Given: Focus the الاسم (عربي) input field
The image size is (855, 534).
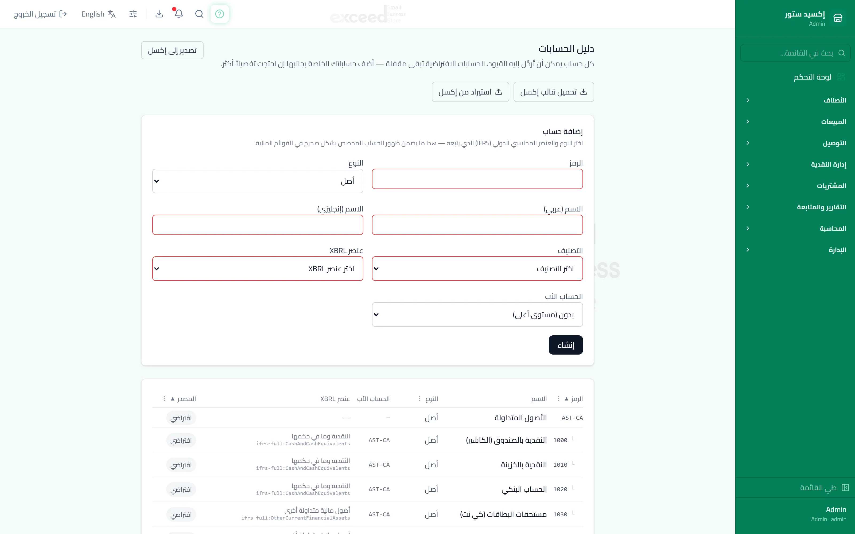Looking at the screenshot, I should click(x=477, y=225).
